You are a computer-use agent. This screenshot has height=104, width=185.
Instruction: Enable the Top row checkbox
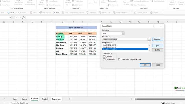pos(104,57)
